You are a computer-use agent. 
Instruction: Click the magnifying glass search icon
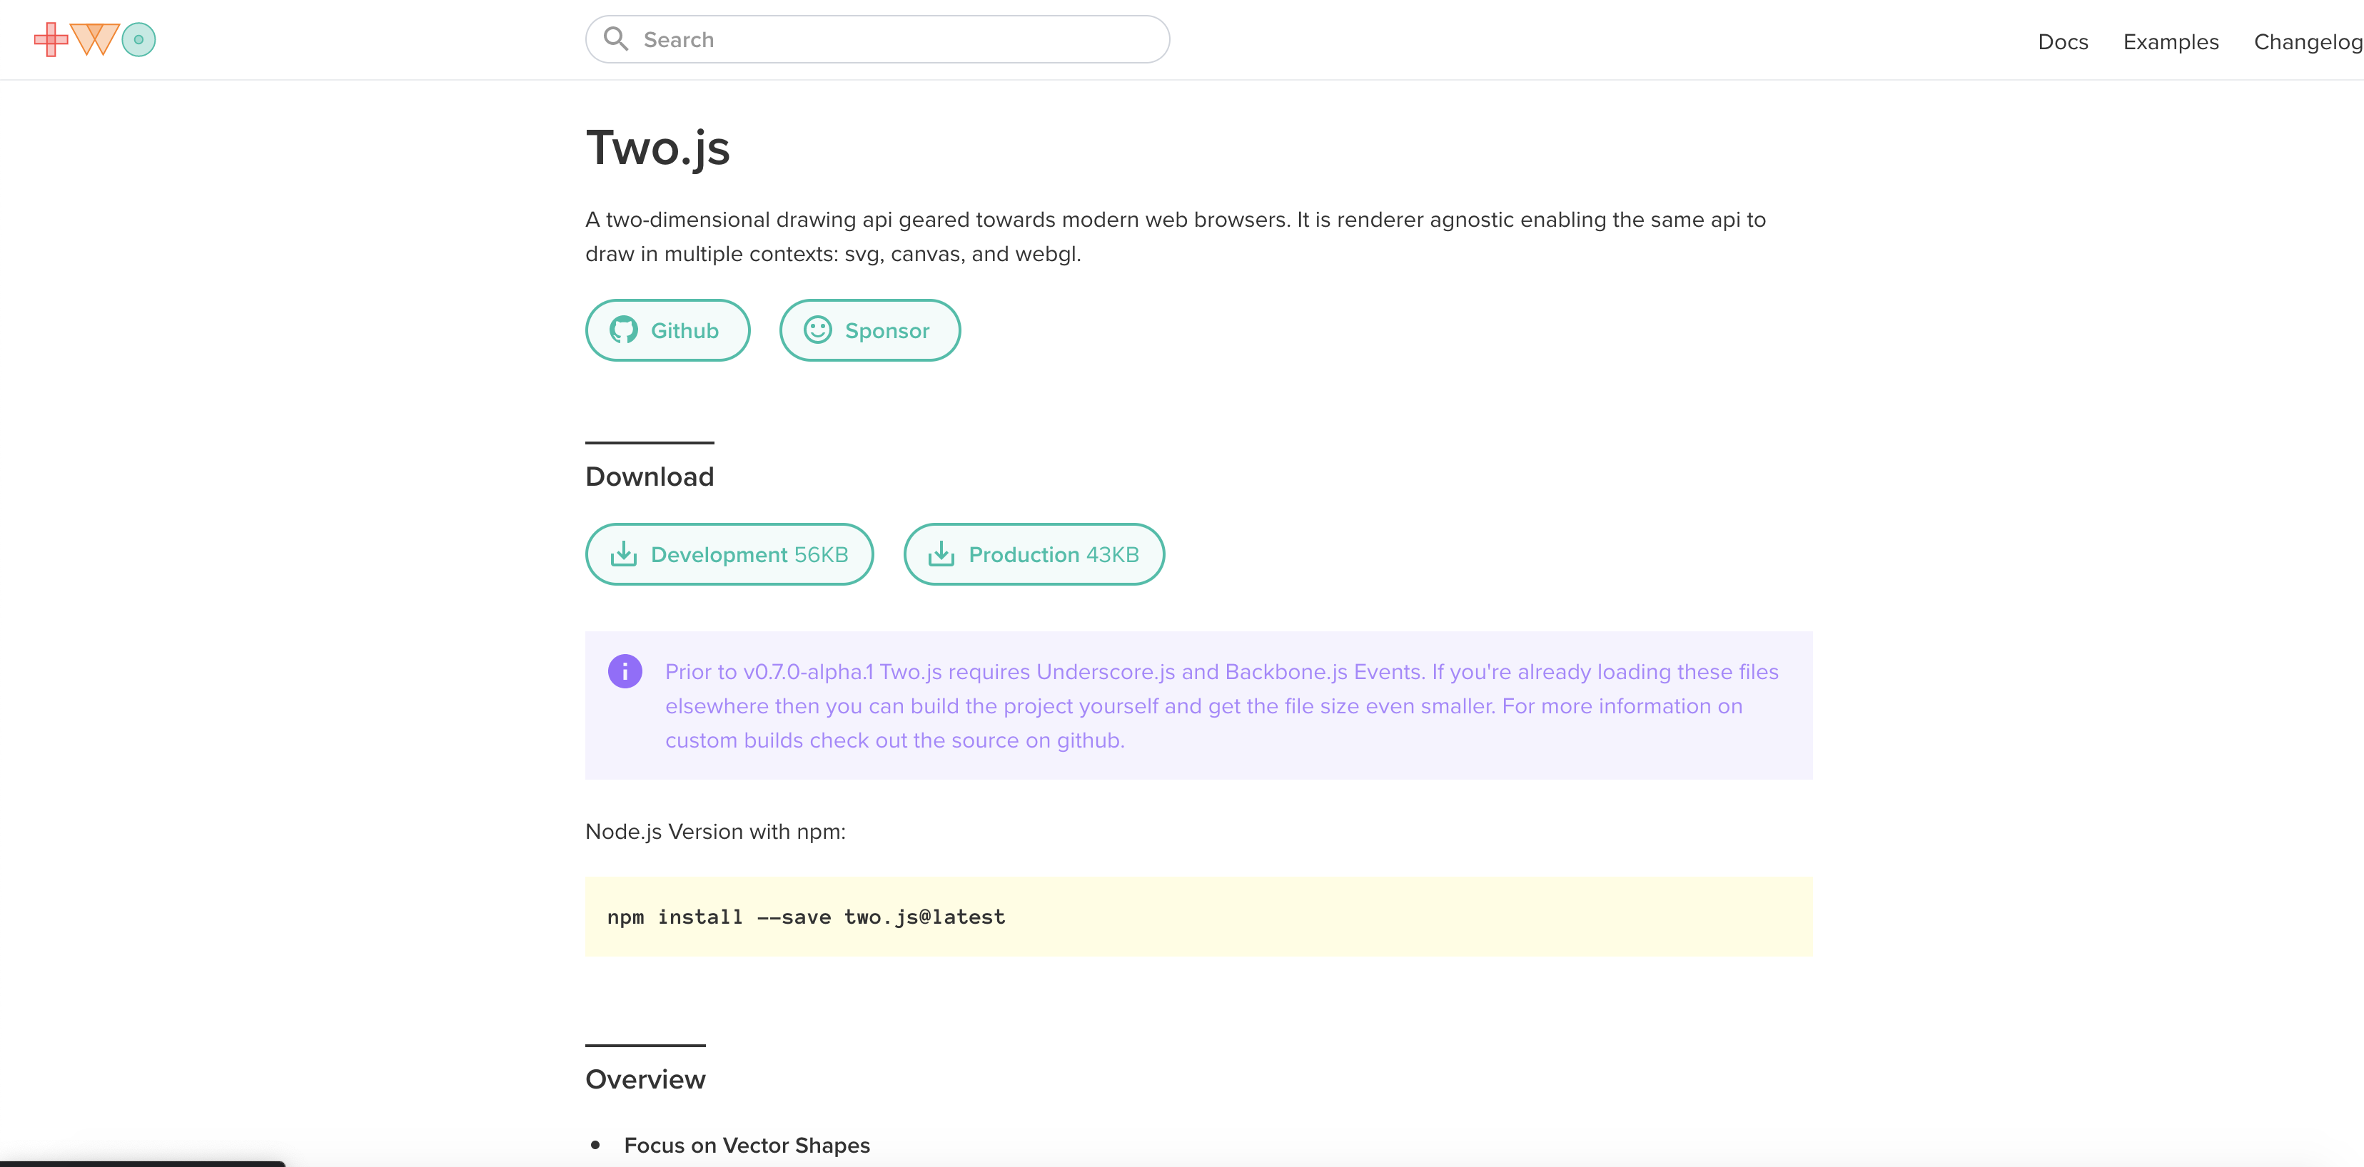[x=615, y=39]
